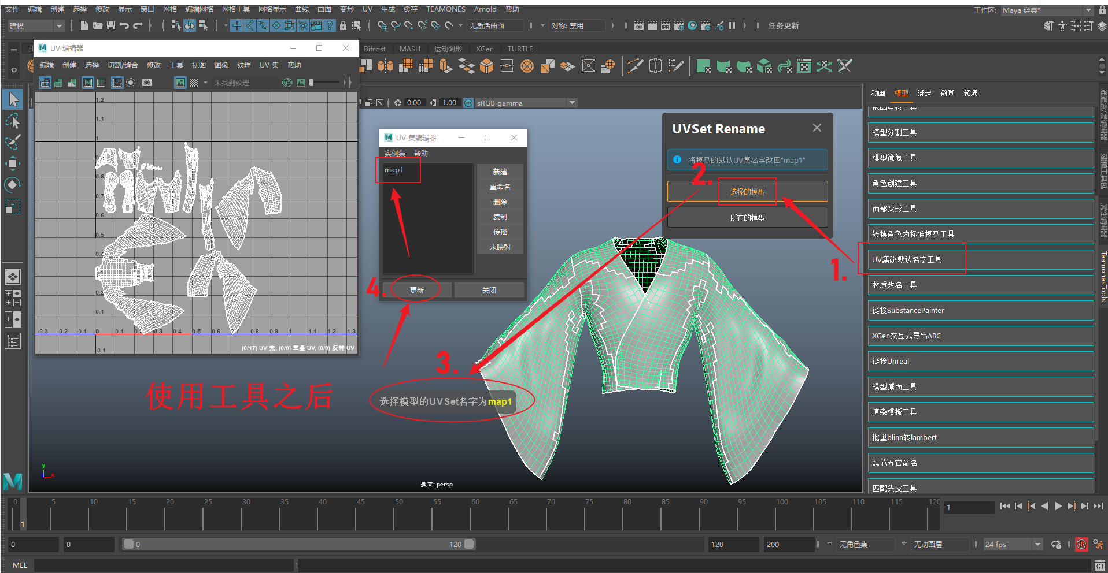Click the undo arrow icon
Image resolution: width=1108 pixels, height=573 pixels.
coord(124,25)
